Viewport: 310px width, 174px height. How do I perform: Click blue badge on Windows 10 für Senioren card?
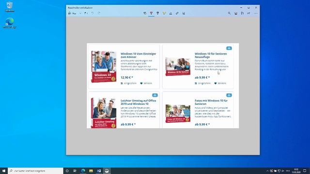click(229, 48)
